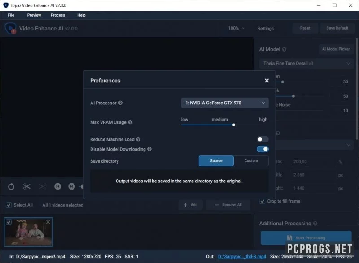The width and height of the screenshot is (359, 263).
Task: Turn off Disable Model Downloading switch
Action: pyautogui.click(x=263, y=149)
